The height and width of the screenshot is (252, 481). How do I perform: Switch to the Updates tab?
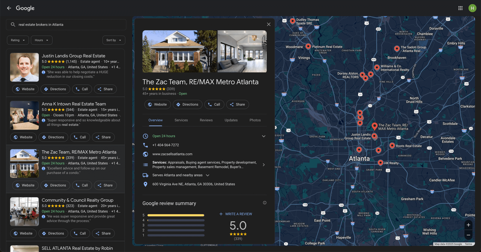tap(231, 120)
